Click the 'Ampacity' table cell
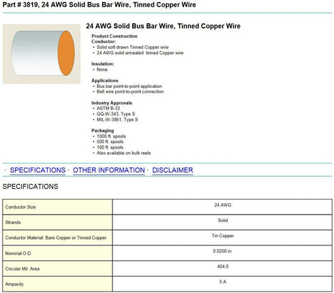 57,284
